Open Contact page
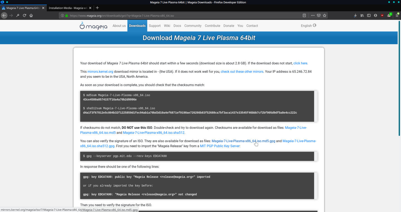The image size is (401, 212). tap(252, 26)
